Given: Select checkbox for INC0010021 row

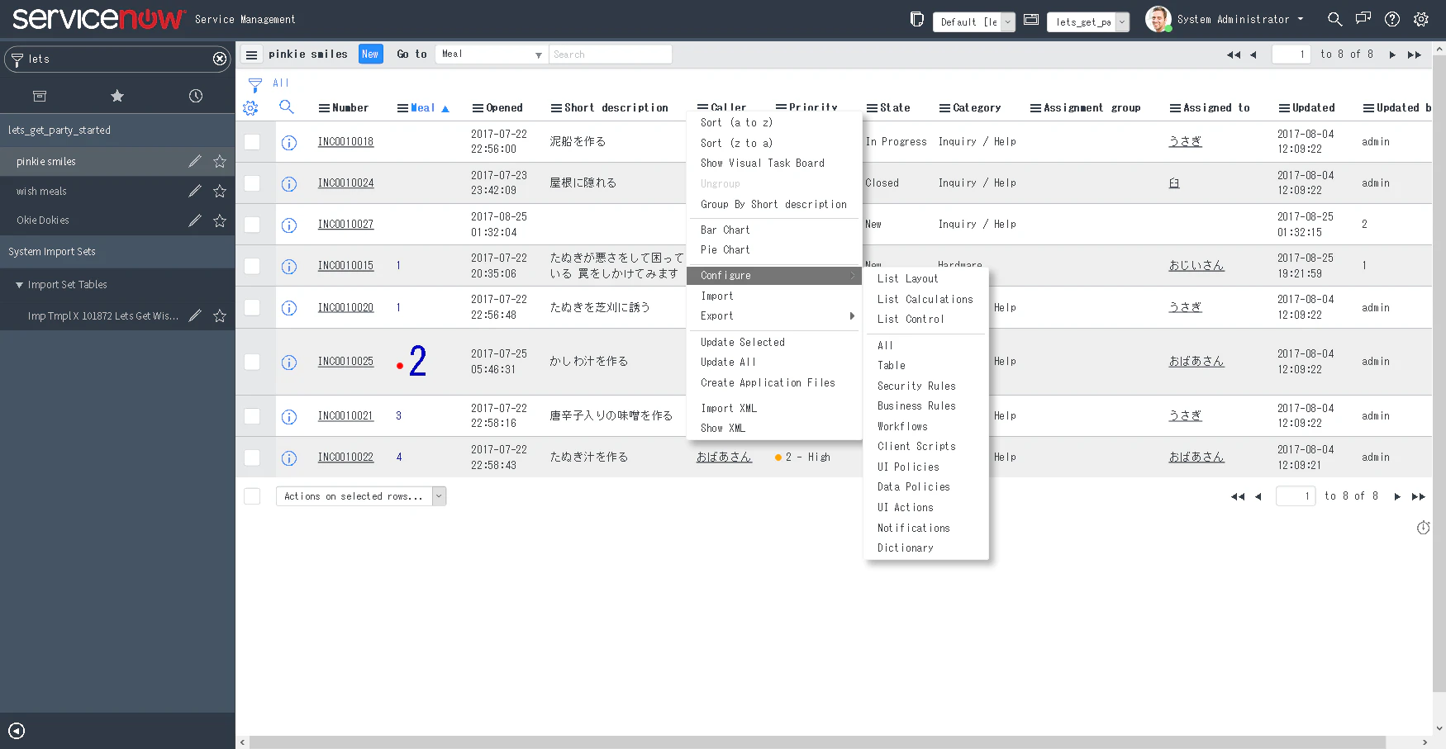Looking at the screenshot, I should point(252,416).
